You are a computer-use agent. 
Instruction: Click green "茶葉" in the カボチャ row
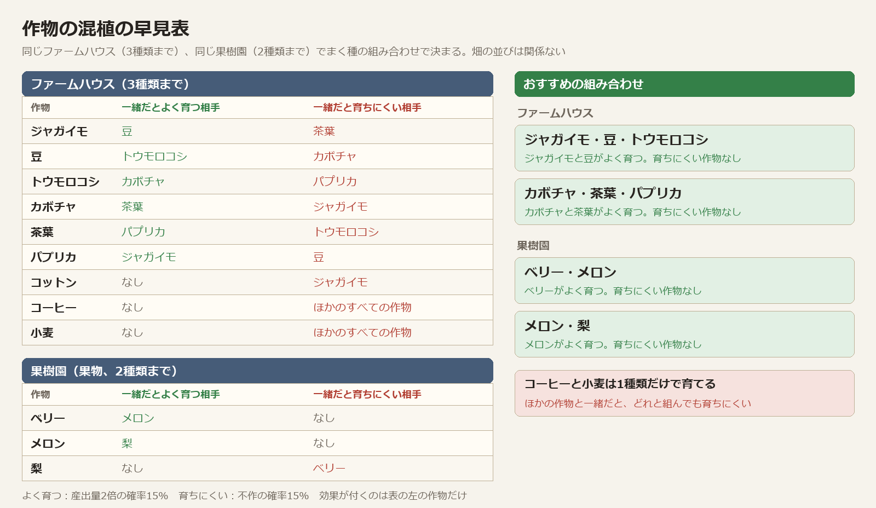[x=132, y=207]
